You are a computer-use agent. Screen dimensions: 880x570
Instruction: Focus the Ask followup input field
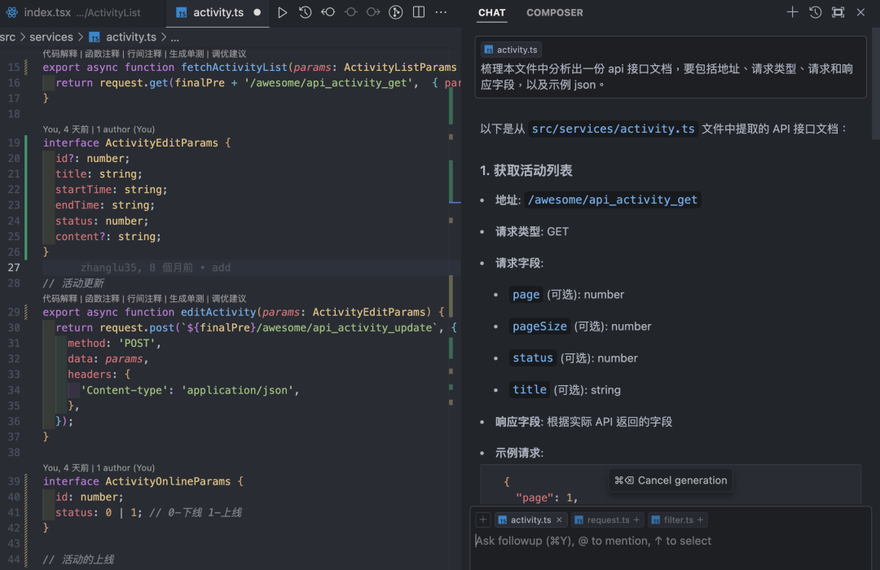click(x=669, y=541)
